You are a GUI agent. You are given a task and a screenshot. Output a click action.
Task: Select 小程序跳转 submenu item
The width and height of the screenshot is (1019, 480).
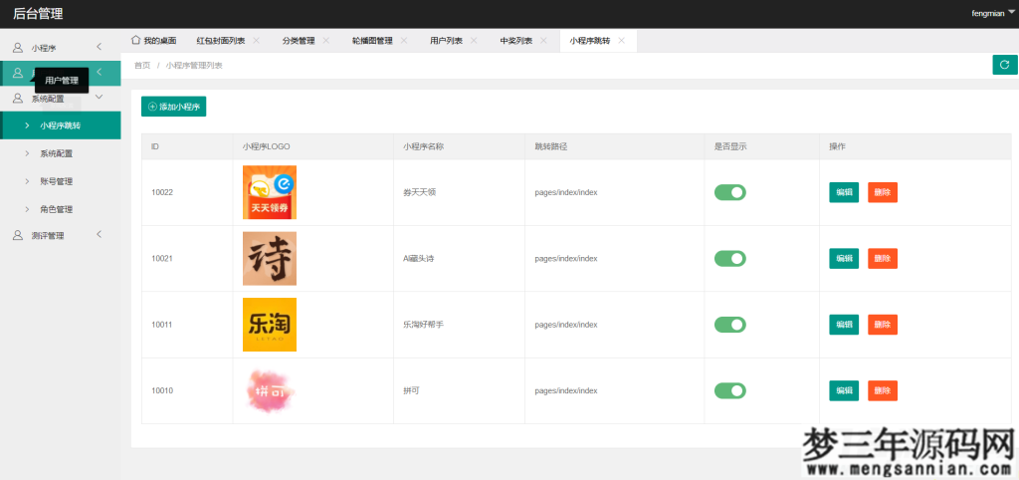[x=60, y=124]
